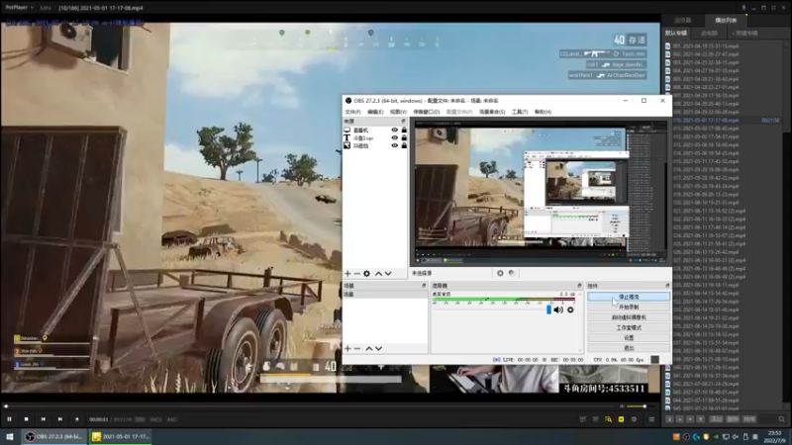Pop out the OBS Scenes dock panel
This screenshot has height=445, width=792.
(424, 286)
